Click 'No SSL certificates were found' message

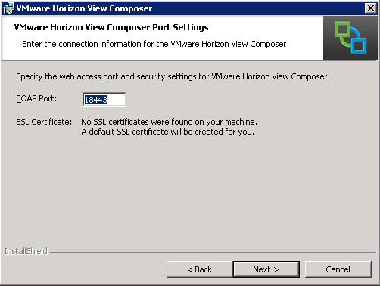pyautogui.click(x=169, y=122)
